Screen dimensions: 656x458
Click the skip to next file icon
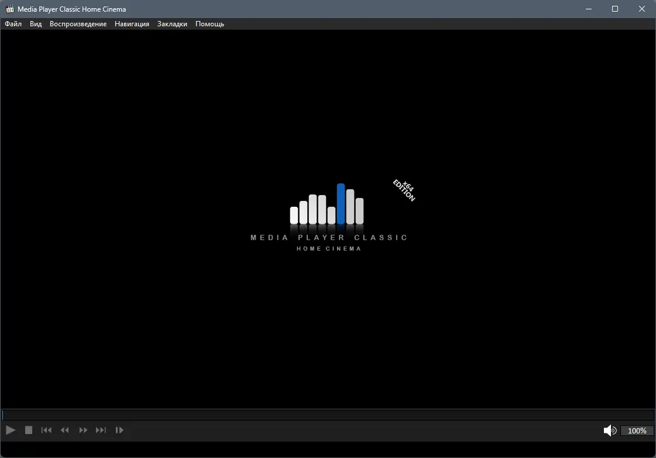point(100,430)
